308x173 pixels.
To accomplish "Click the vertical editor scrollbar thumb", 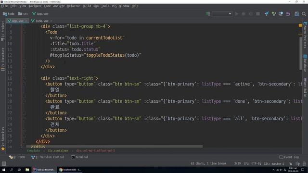I will 300,53.
